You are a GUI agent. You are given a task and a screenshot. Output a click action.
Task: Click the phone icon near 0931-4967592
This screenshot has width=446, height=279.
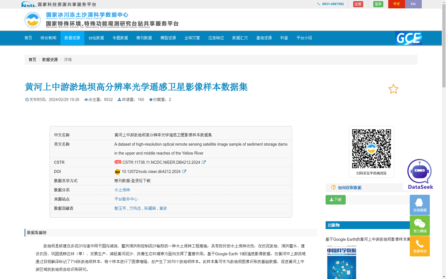click(319, 4)
